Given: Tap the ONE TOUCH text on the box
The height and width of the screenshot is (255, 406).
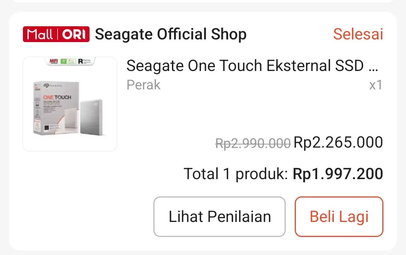Looking at the screenshot, I should (x=57, y=98).
